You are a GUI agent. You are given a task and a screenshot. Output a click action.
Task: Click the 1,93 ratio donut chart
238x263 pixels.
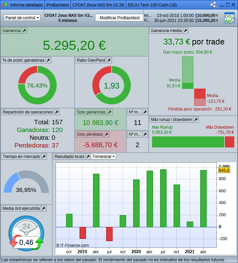(112, 85)
